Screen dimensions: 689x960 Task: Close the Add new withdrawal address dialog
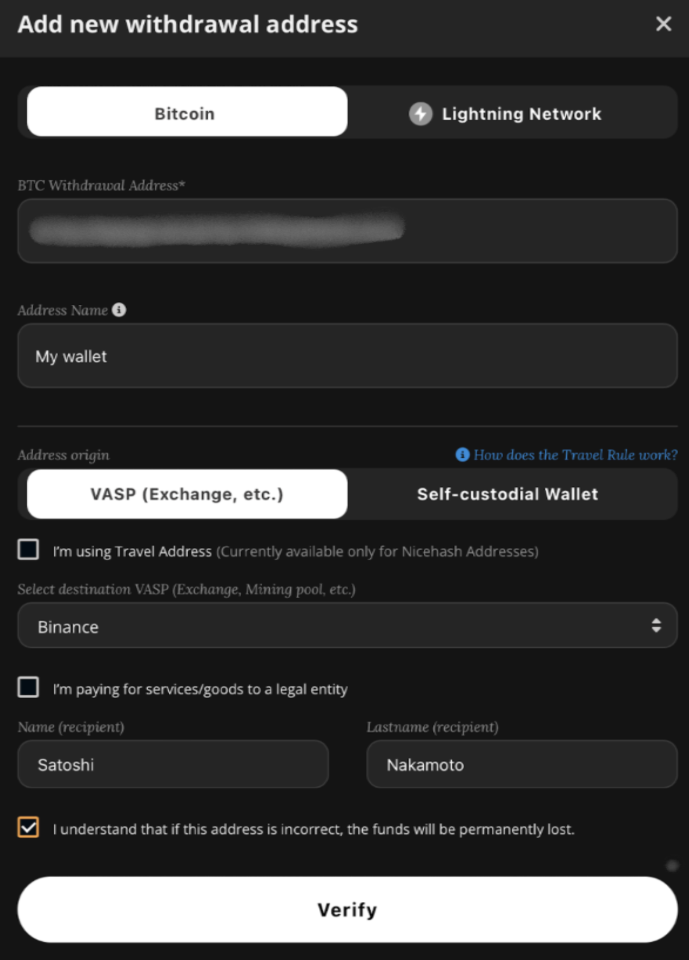pos(663,25)
